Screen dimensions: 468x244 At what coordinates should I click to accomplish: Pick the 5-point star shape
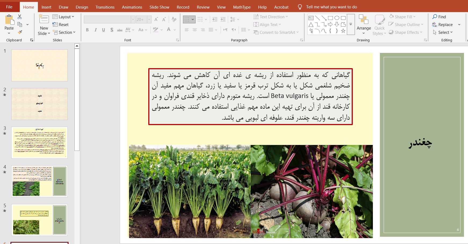[x=343, y=31]
